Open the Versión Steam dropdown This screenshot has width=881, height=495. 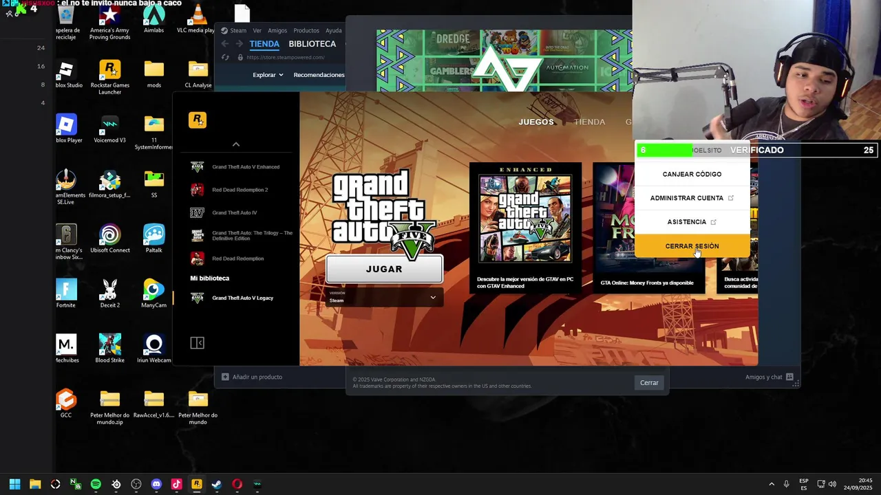383,297
